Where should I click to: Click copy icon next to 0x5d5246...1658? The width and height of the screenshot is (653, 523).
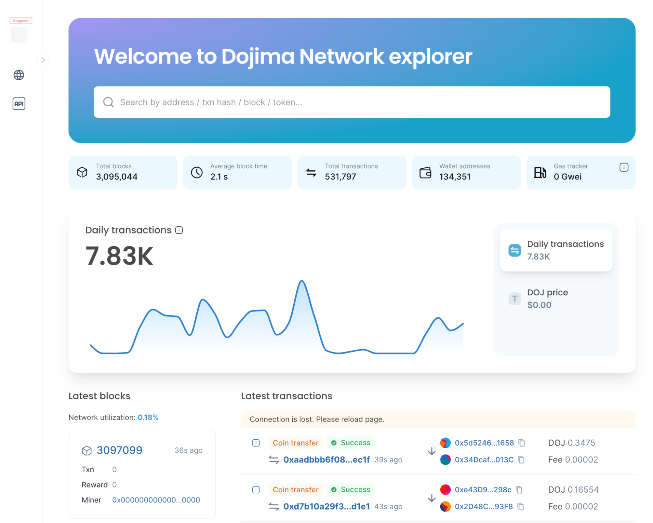pos(523,443)
